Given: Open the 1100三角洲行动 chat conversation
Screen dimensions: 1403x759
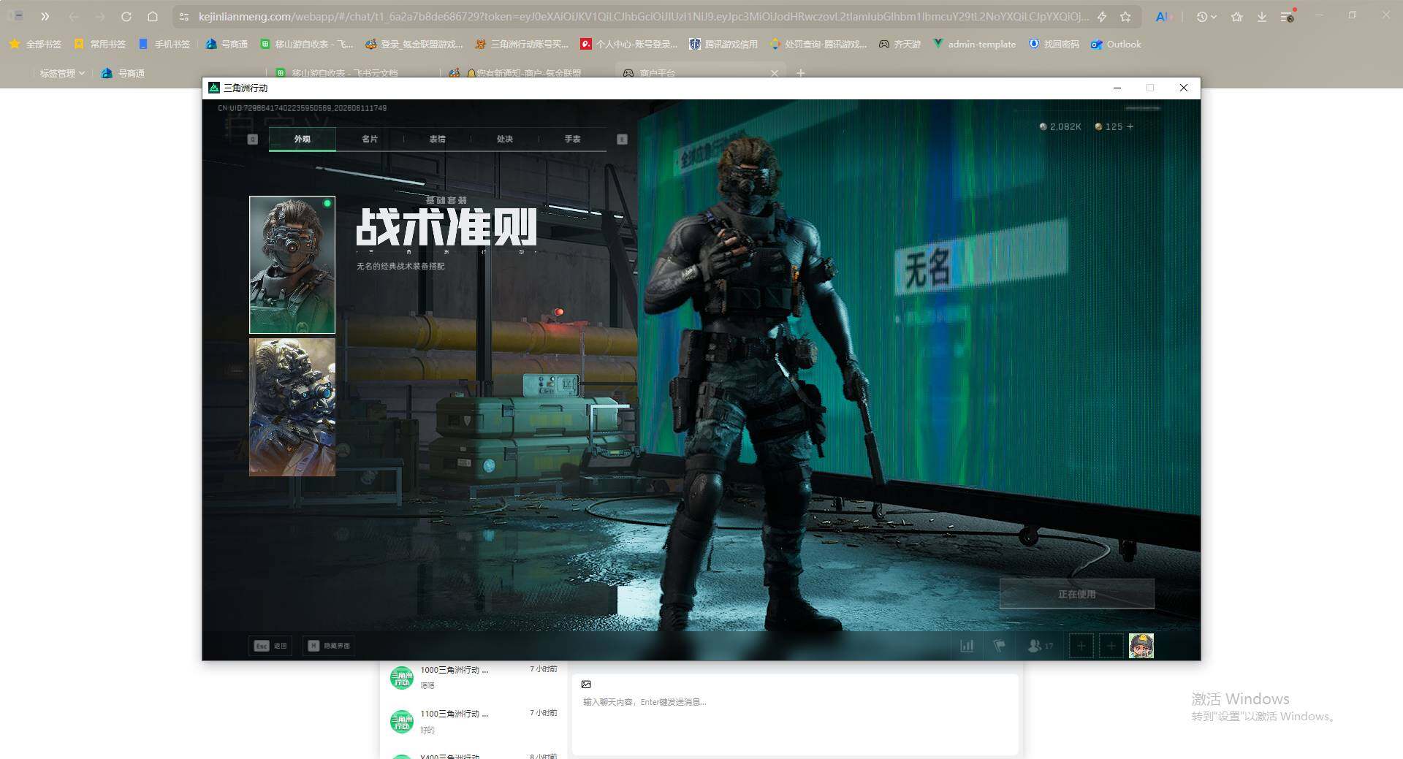Looking at the screenshot, I should pos(474,721).
